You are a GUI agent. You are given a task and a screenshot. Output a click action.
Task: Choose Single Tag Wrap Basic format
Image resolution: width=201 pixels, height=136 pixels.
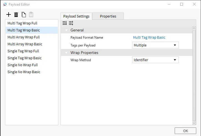[24, 58]
